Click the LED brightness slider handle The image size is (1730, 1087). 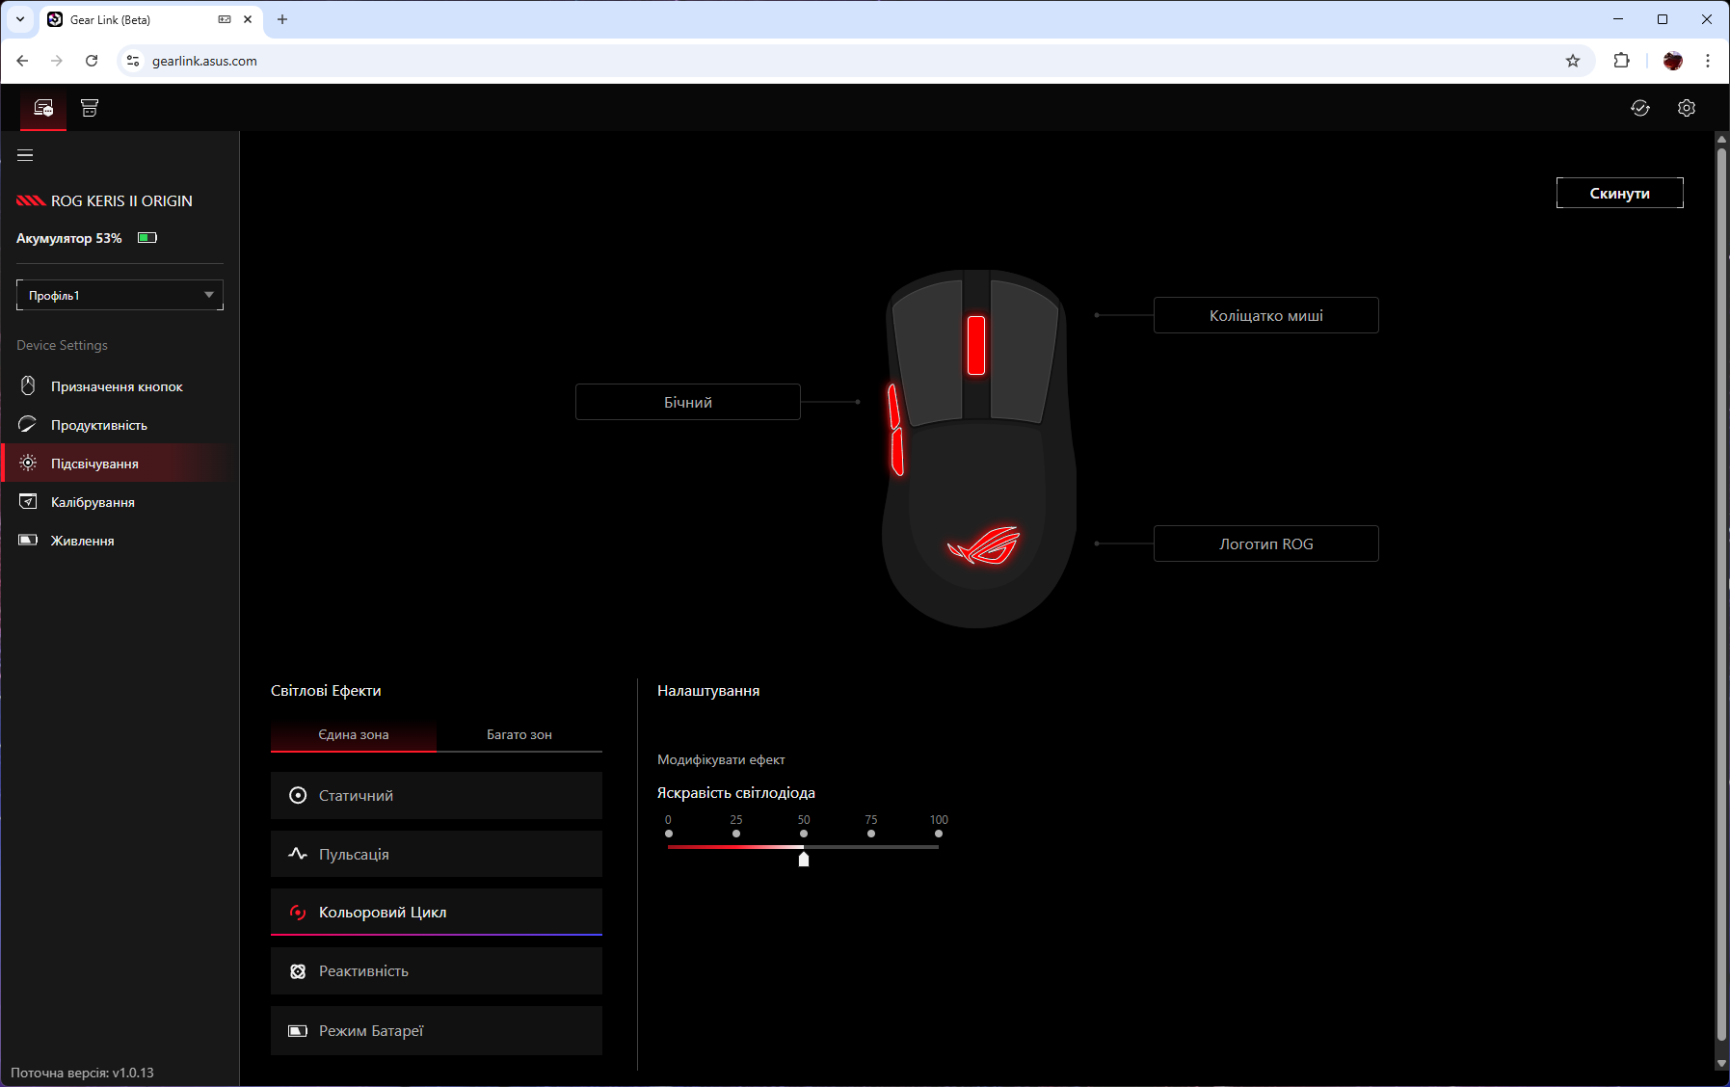coord(804,859)
